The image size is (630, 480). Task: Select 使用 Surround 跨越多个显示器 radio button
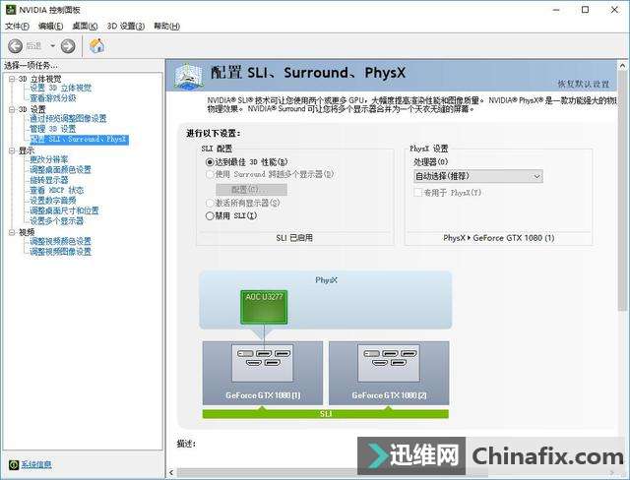point(210,174)
